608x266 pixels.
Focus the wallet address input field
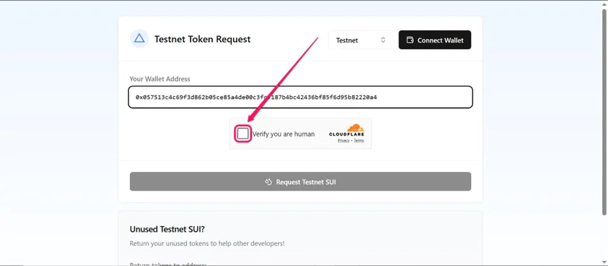click(x=300, y=97)
